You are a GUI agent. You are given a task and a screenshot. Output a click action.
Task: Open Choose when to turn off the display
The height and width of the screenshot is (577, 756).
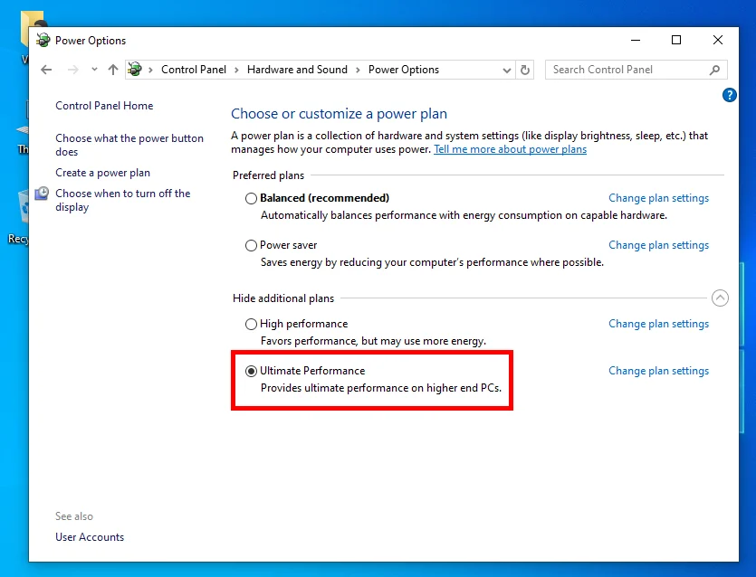[122, 200]
